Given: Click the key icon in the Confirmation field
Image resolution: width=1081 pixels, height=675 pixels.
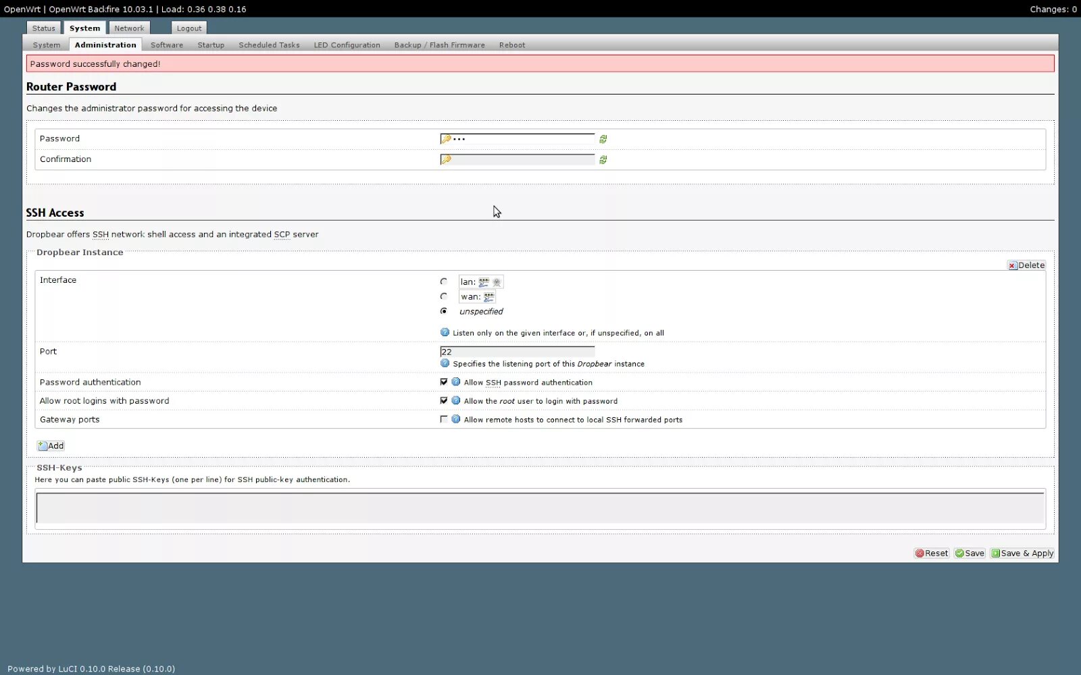Looking at the screenshot, I should coord(445,159).
